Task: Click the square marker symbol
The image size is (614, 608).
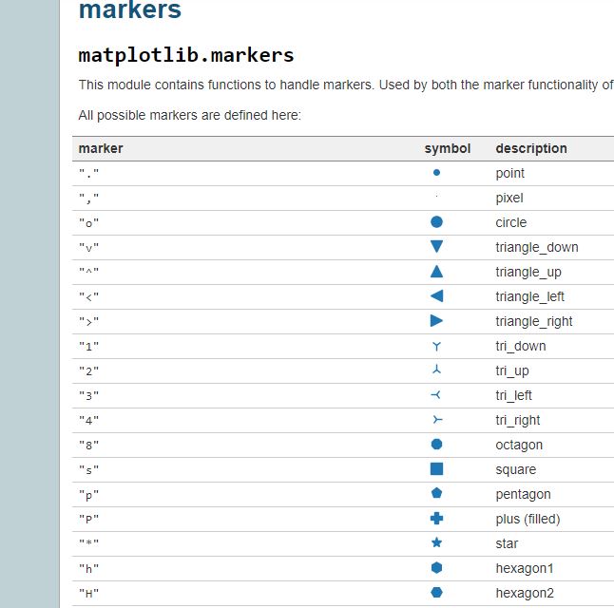Action: coord(436,469)
